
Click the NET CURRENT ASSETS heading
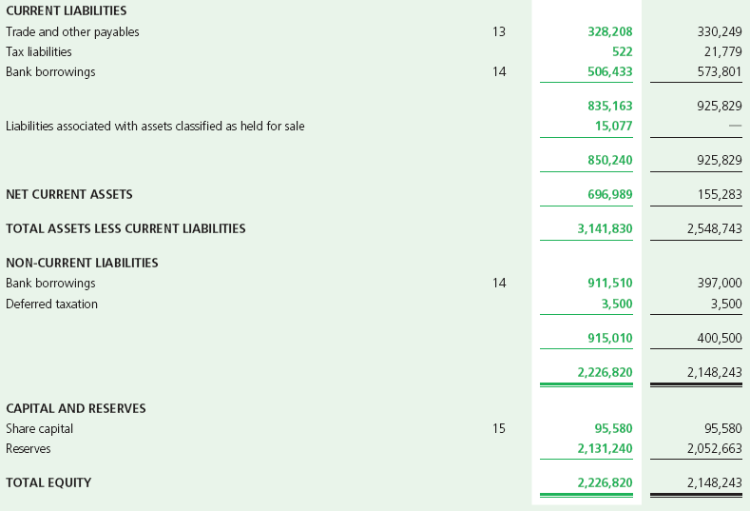tap(69, 194)
